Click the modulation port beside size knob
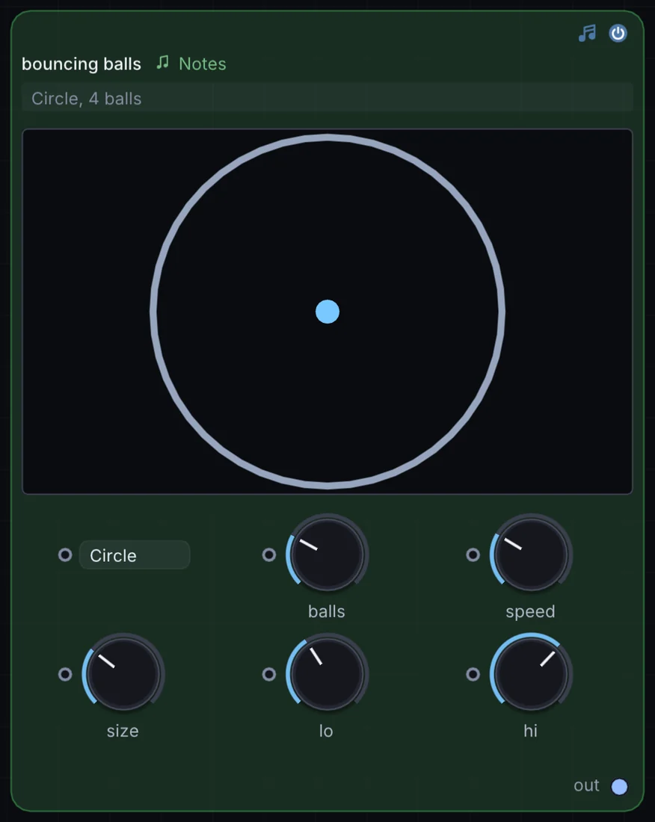The image size is (655, 822). 65,674
